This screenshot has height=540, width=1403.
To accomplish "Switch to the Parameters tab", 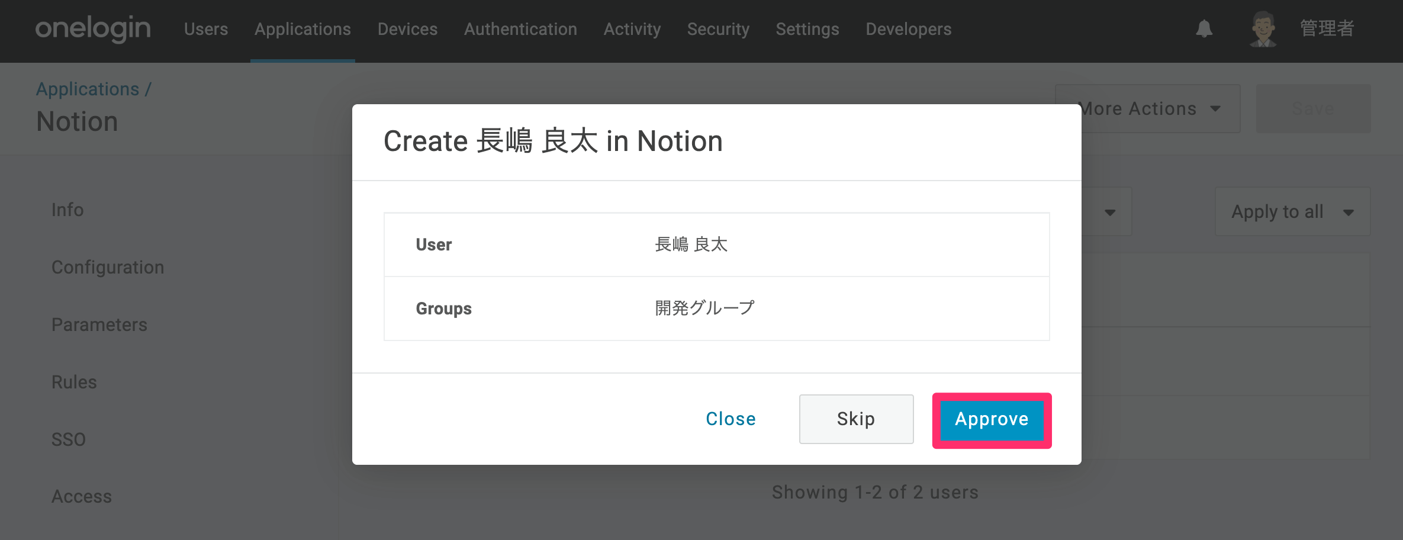I will pos(99,324).
